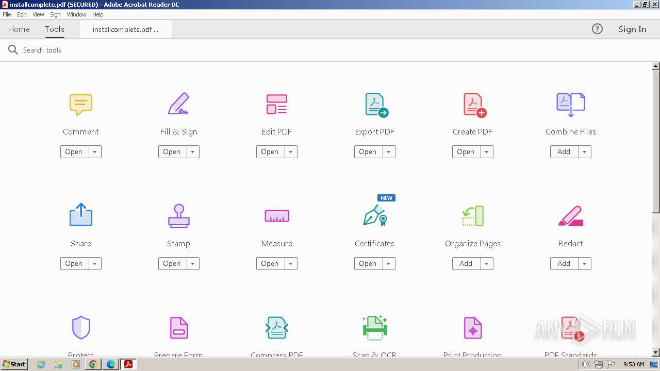Viewport: 660px width, 371px height.
Task: Select the Stamp tool icon
Action: (x=178, y=215)
